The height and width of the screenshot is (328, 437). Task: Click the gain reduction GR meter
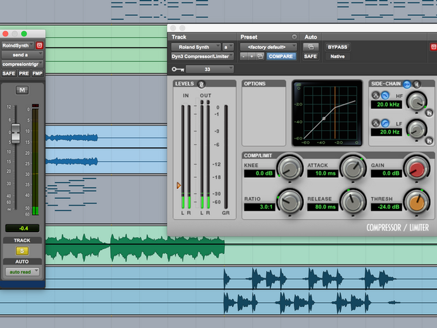(x=225, y=157)
